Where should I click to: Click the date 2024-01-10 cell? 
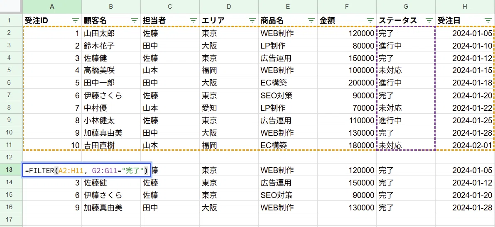[x=465, y=46]
